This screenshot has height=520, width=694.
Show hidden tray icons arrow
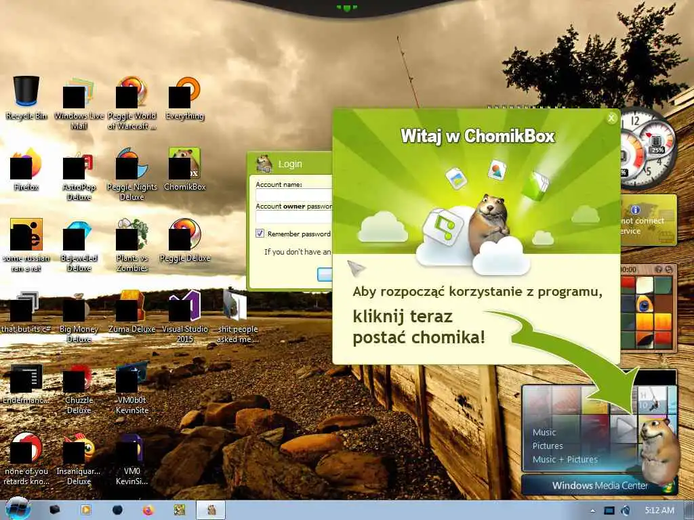(592, 511)
